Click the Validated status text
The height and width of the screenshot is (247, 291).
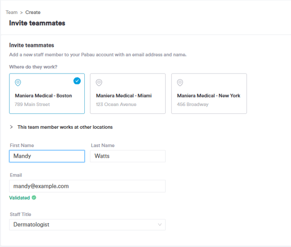click(20, 198)
